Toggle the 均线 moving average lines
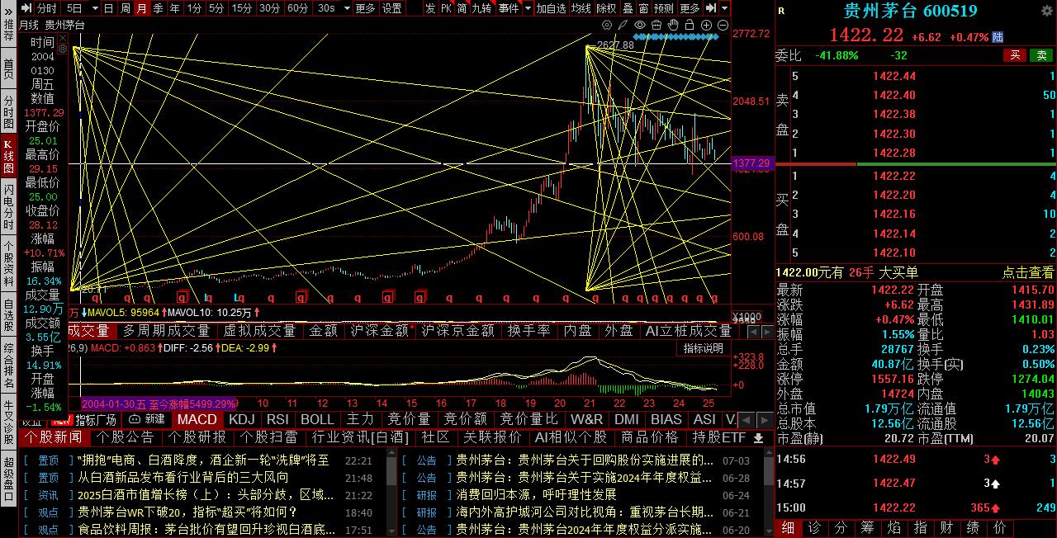This screenshot has height=538, width=1057. pyautogui.click(x=581, y=8)
